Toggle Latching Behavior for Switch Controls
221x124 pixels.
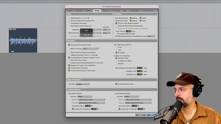(69, 58)
